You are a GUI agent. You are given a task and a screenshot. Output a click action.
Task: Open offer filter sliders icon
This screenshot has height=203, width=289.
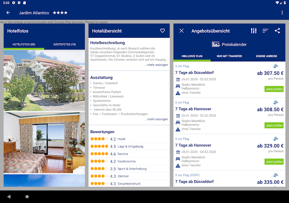(x=254, y=31)
